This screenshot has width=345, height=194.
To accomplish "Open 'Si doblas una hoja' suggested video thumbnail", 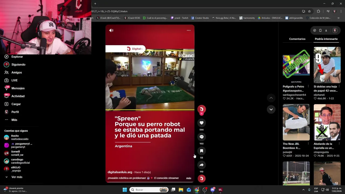I will (x=327, y=65).
